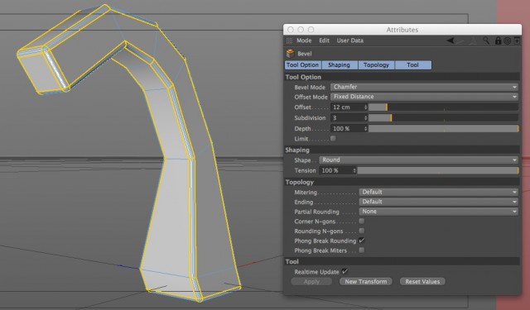Click the Subdivision value field

click(x=349, y=118)
